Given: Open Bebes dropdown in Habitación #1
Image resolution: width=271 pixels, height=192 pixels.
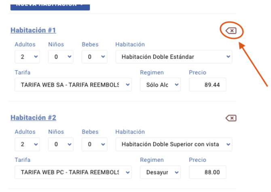Looking at the screenshot, I should pos(94,57).
